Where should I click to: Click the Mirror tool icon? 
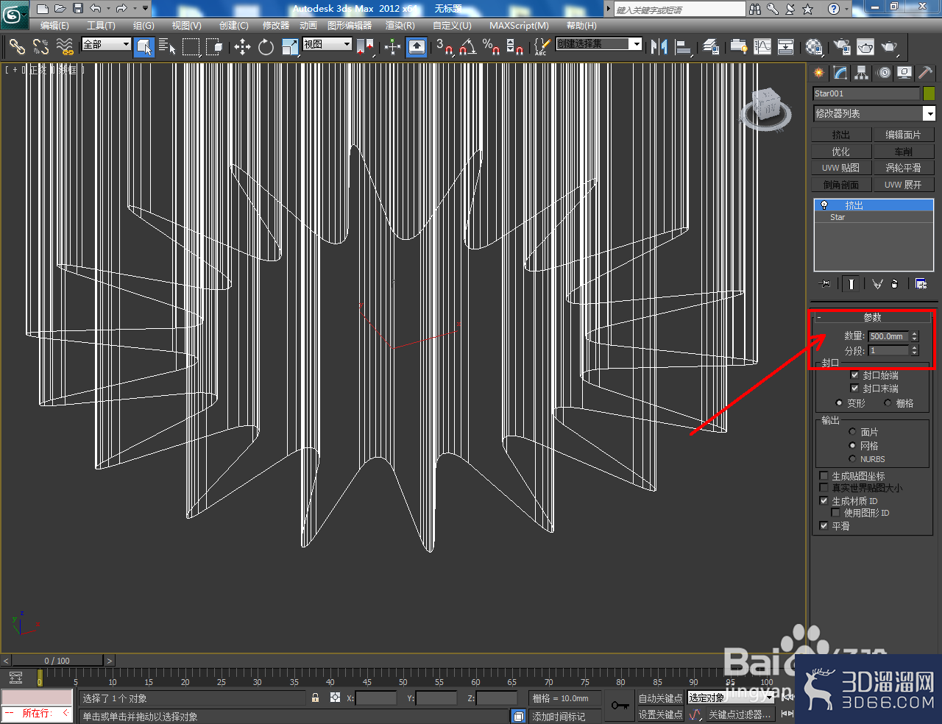point(659,47)
